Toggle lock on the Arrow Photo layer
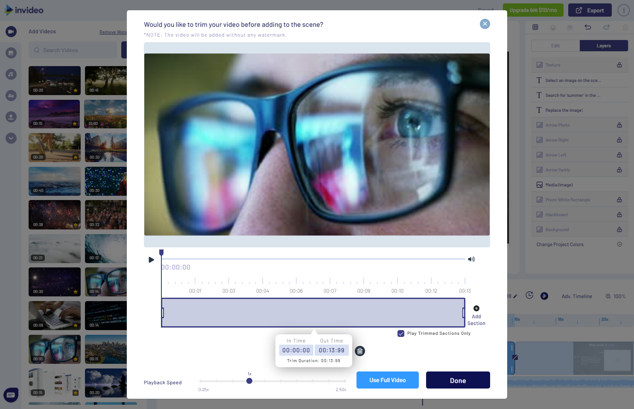This screenshot has width=634, height=409. click(x=619, y=125)
